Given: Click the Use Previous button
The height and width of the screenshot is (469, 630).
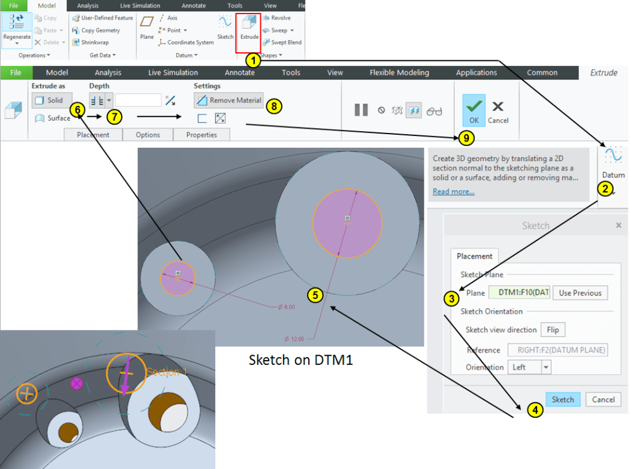Looking at the screenshot, I should click(580, 293).
